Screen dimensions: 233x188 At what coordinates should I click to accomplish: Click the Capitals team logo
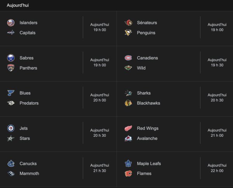[11, 33]
